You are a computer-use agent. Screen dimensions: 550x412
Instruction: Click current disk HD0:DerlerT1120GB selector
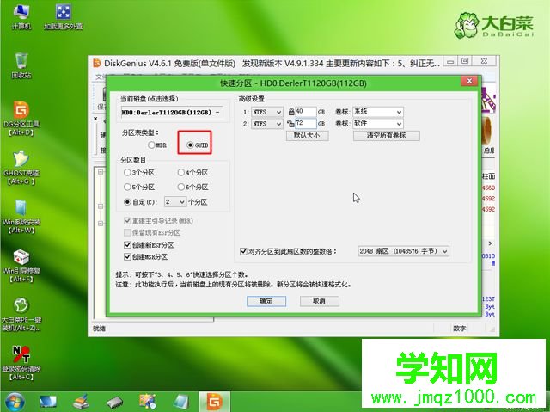(x=172, y=113)
